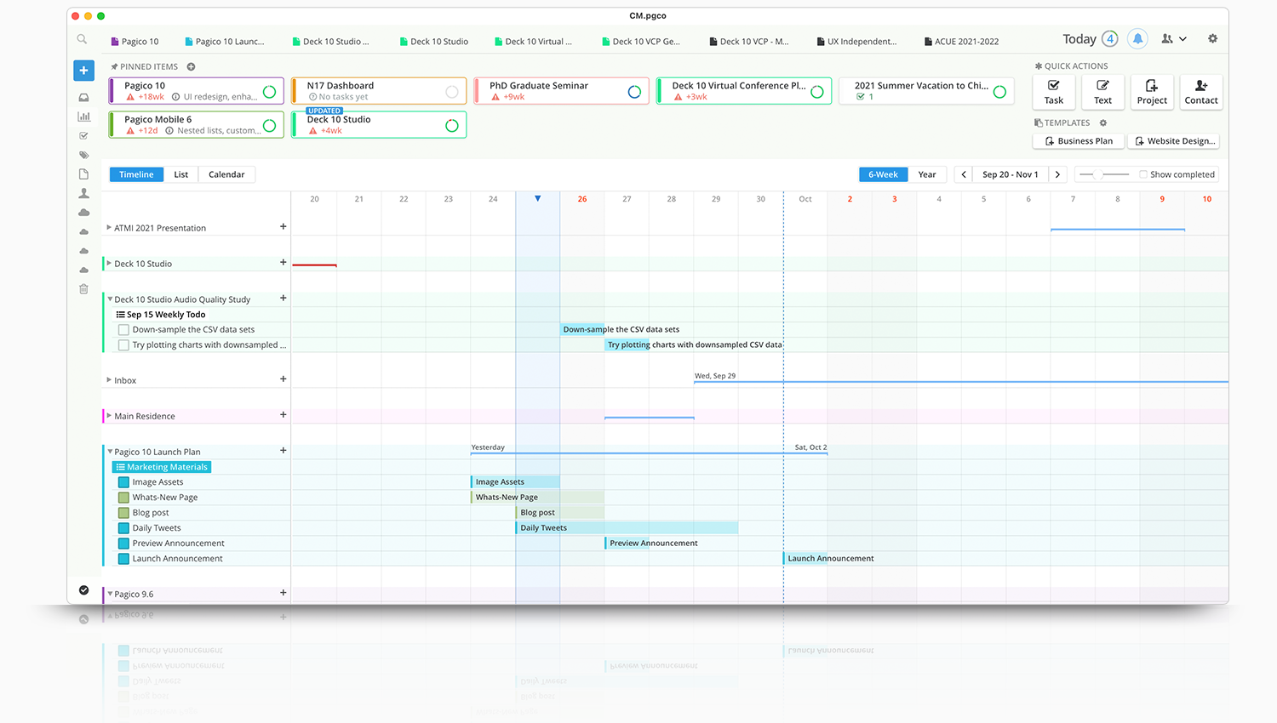Create a new Text note from Quick Actions

(x=1102, y=92)
